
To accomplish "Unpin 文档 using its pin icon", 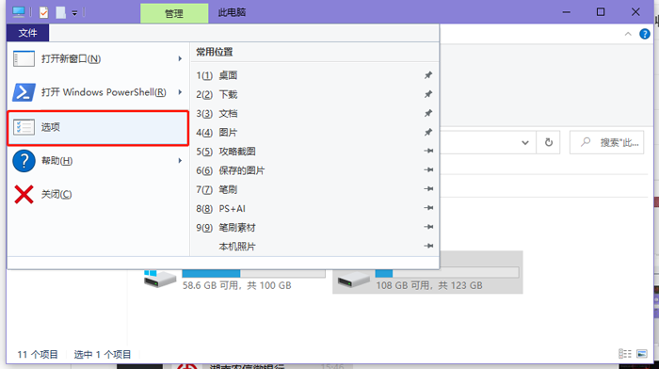I will pyautogui.click(x=428, y=113).
